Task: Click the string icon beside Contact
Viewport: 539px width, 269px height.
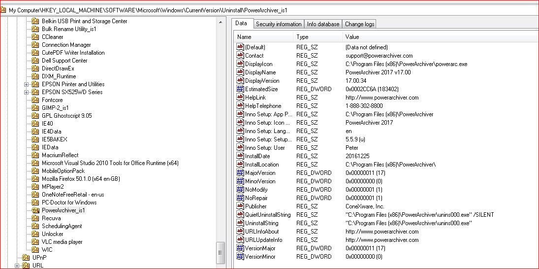Action: pos(240,55)
